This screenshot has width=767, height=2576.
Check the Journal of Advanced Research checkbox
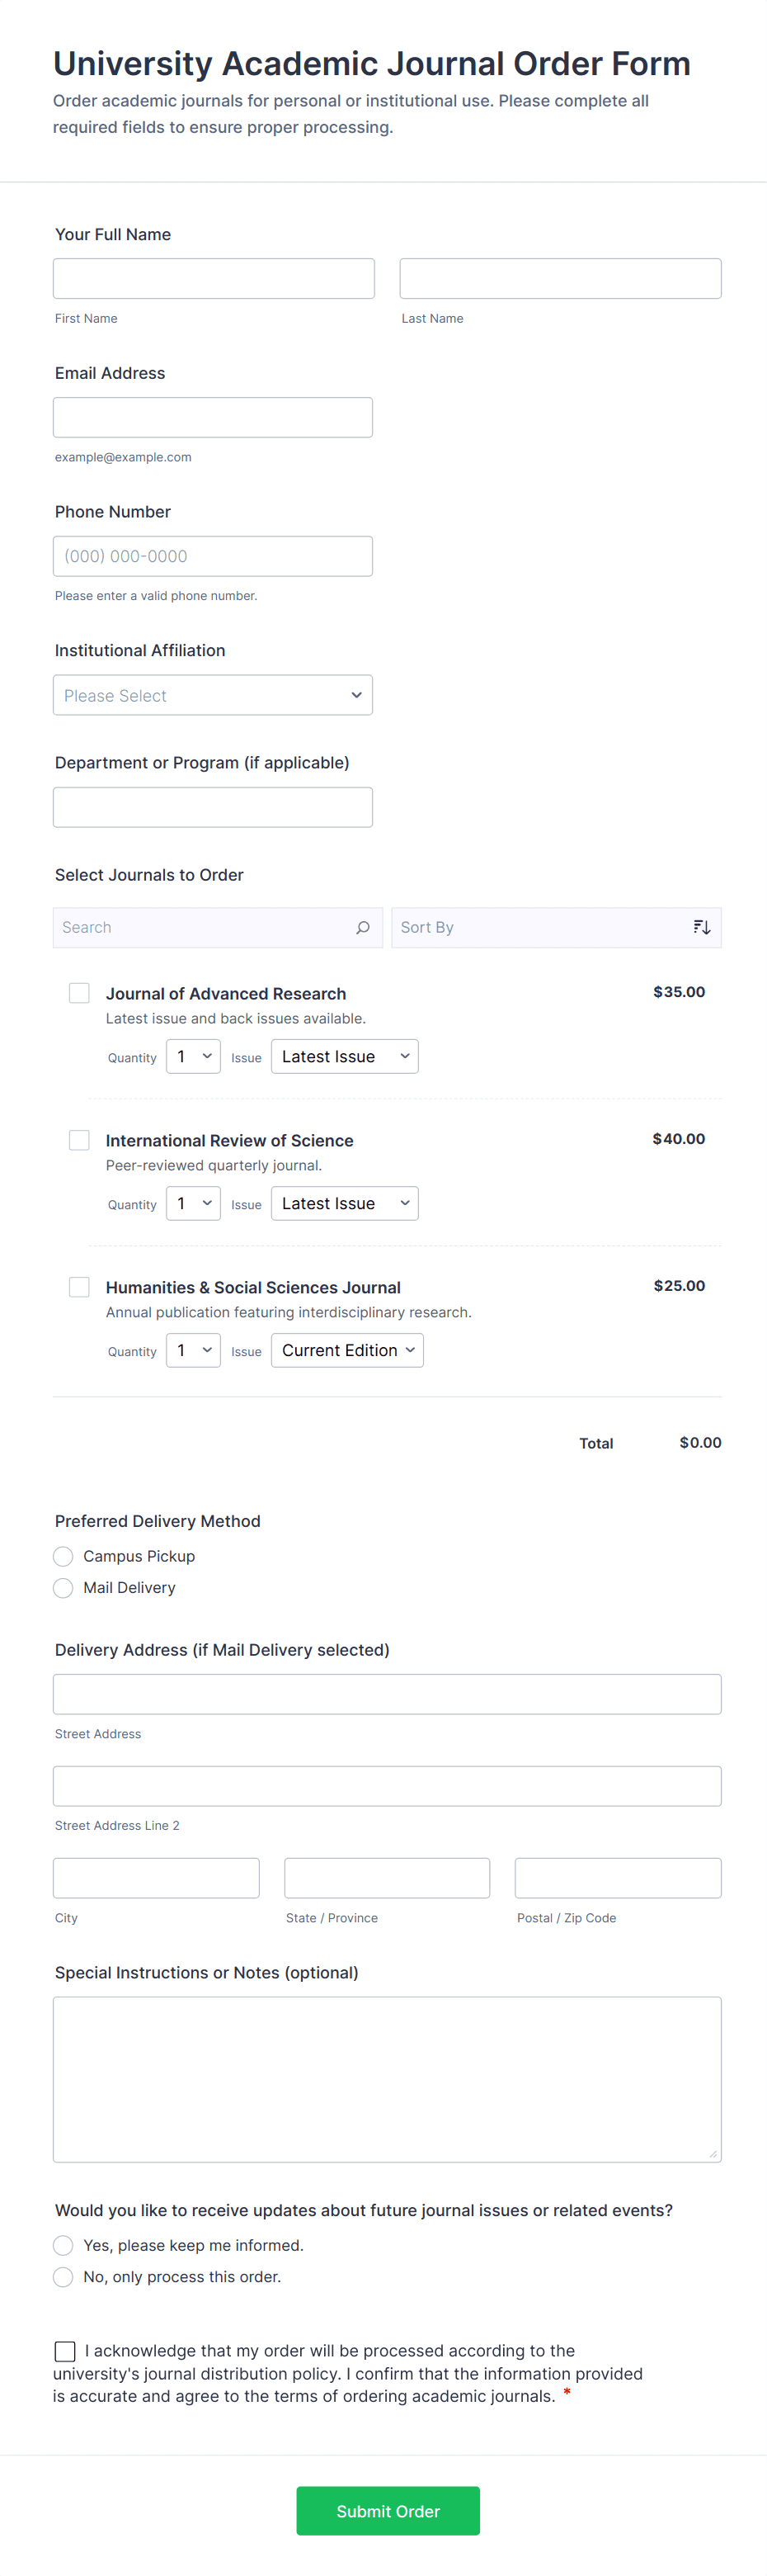coord(80,993)
